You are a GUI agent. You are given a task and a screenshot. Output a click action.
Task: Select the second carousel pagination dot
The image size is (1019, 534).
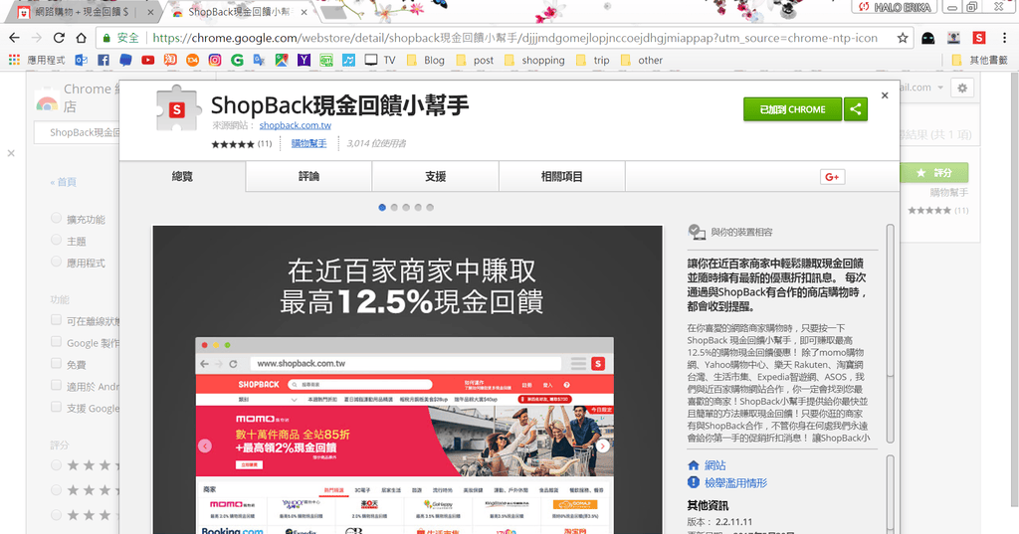click(394, 208)
